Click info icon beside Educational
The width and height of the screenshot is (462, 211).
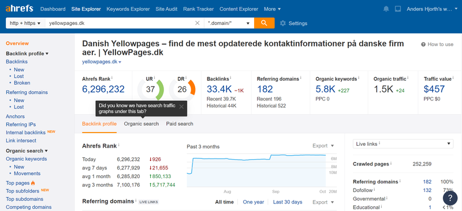pos(382,206)
